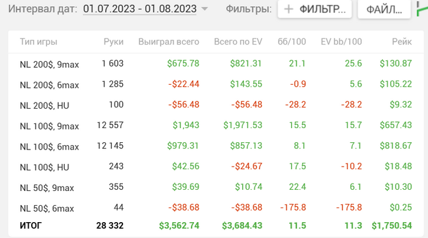Select the NL 200$, HU row
The width and height of the screenshot is (428, 238).
[x=216, y=105]
